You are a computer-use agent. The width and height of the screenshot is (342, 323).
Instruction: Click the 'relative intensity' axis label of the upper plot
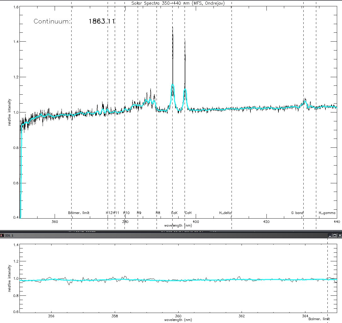[9, 112]
